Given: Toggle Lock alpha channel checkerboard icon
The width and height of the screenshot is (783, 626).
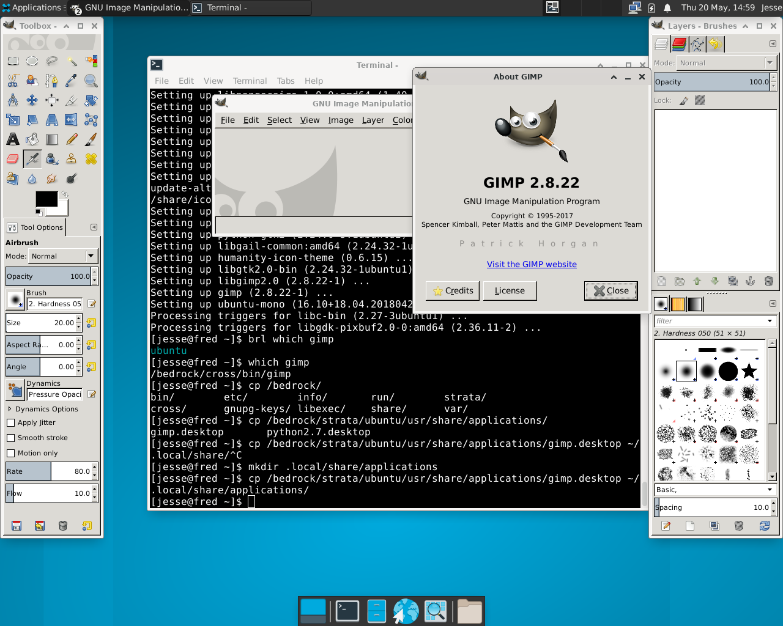Looking at the screenshot, I should [x=700, y=100].
